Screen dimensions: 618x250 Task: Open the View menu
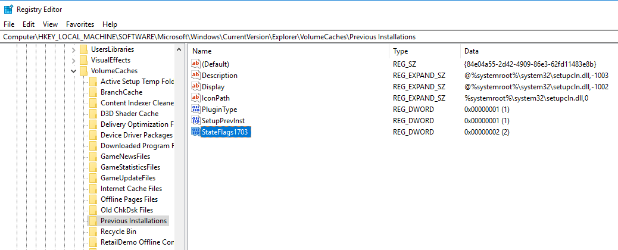50,24
